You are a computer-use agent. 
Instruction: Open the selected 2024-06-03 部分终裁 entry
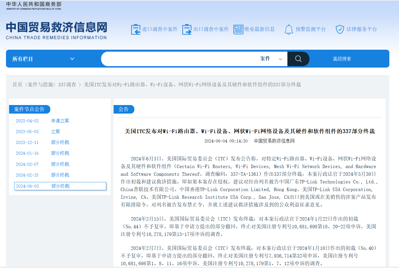pos(60,186)
